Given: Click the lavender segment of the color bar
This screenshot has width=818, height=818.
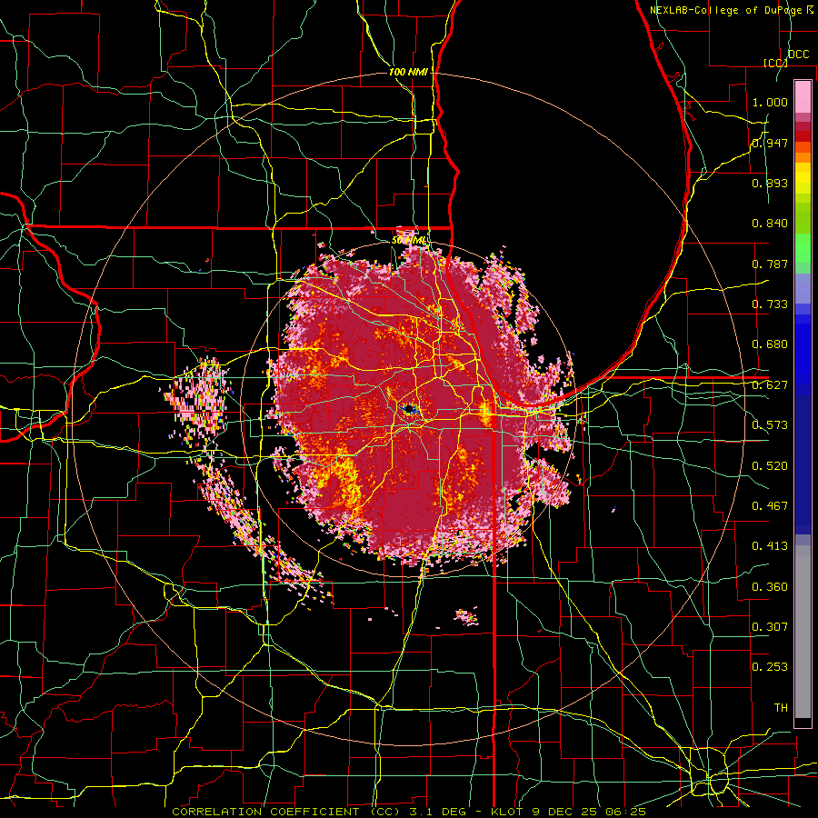Looking at the screenshot, I should click(803, 288).
